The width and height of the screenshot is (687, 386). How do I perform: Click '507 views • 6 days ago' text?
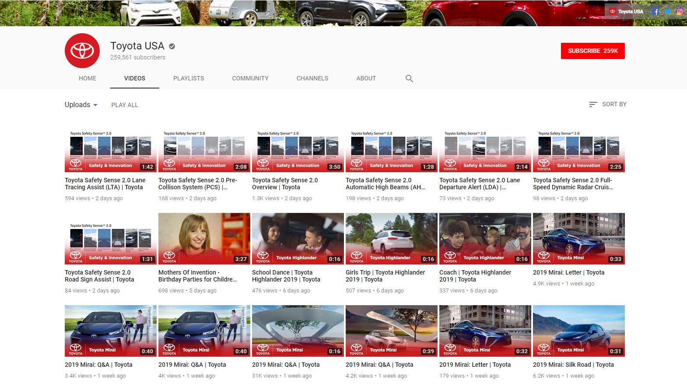coord(375,291)
